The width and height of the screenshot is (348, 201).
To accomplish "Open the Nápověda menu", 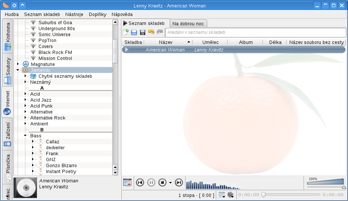I will 122,15.
